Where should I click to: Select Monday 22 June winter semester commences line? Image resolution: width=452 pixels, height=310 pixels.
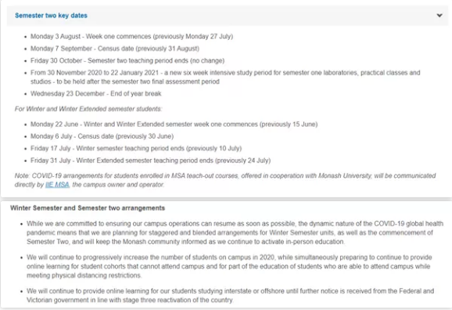tap(174, 124)
